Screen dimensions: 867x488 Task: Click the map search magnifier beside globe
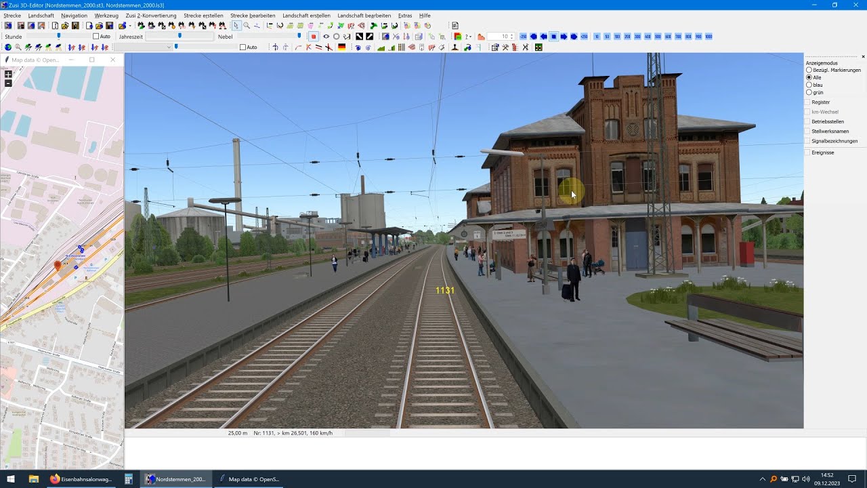click(18, 47)
